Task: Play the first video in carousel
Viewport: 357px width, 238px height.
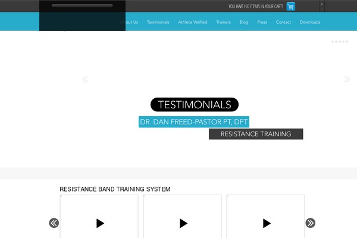Action: 100,223
